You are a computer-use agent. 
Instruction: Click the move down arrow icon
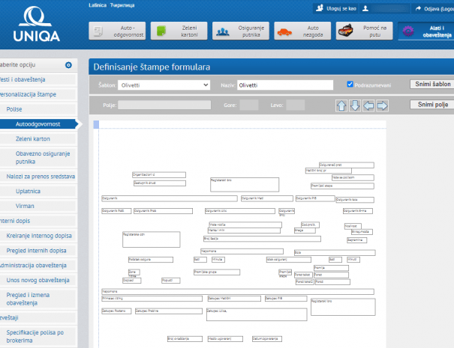[355, 106]
